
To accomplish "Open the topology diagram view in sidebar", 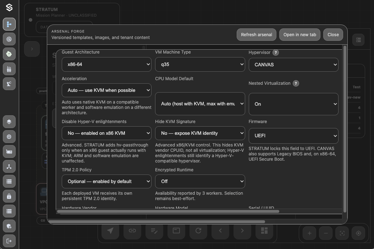I will (9, 24).
